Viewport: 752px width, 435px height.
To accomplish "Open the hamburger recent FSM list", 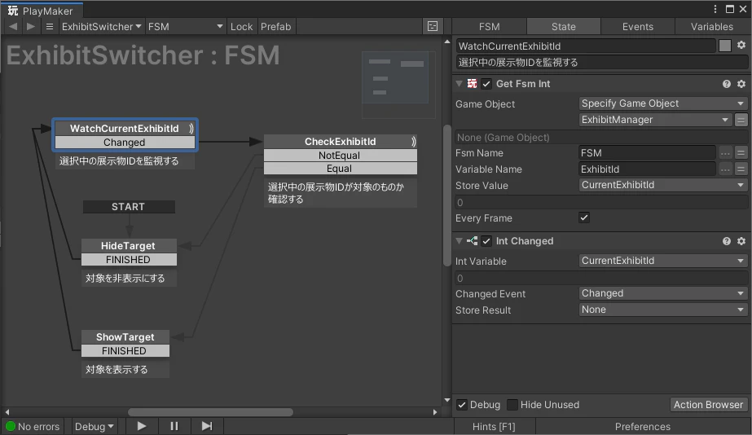I will (50, 26).
